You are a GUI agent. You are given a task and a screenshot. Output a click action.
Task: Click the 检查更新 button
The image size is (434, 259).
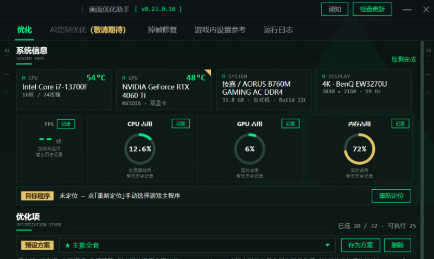pyautogui.click(x=372, y=9)
